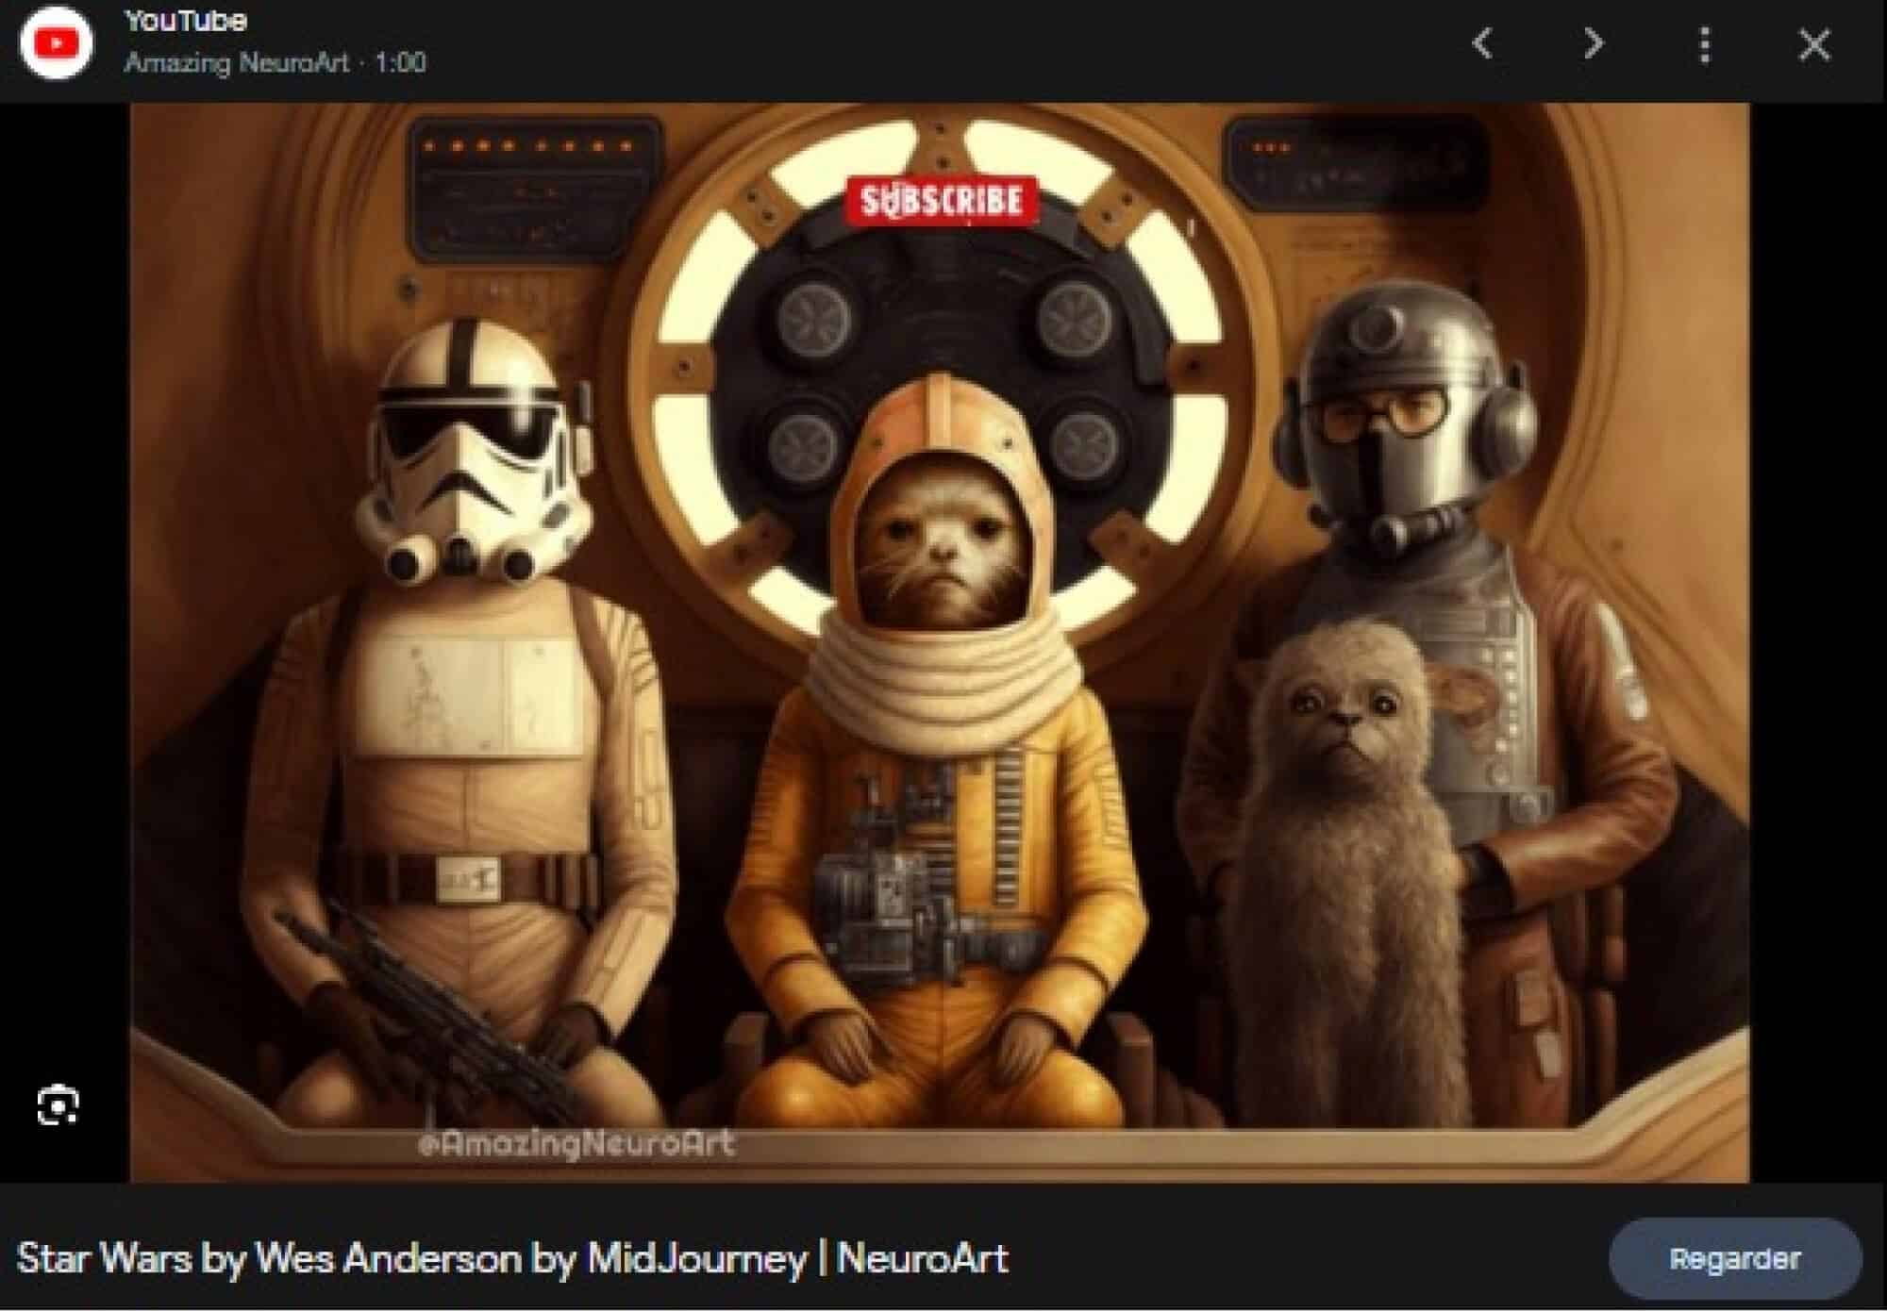The width and height of the screenshot is (1887, 1311).
Task: Click the YouTube source name
Action: [x=186, y=21]
